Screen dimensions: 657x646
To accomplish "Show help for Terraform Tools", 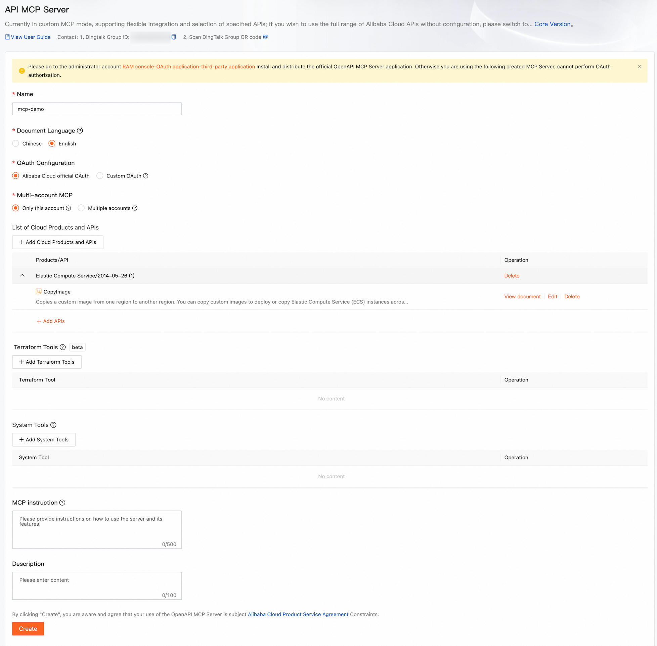I will [x=63, y=347].
